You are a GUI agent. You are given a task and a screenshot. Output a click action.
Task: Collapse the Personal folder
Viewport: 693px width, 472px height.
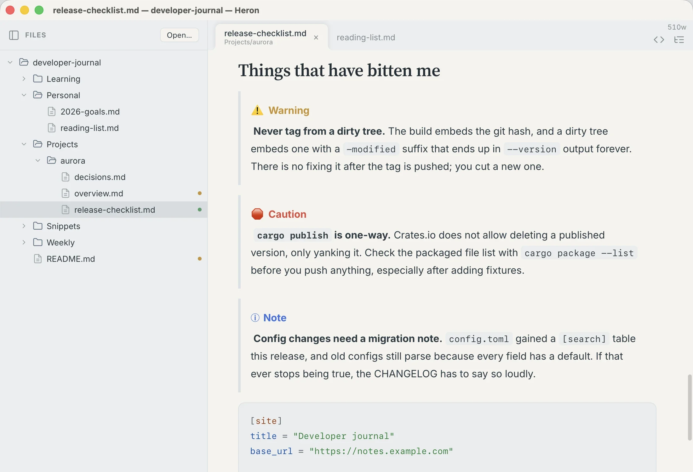point(24,95)
